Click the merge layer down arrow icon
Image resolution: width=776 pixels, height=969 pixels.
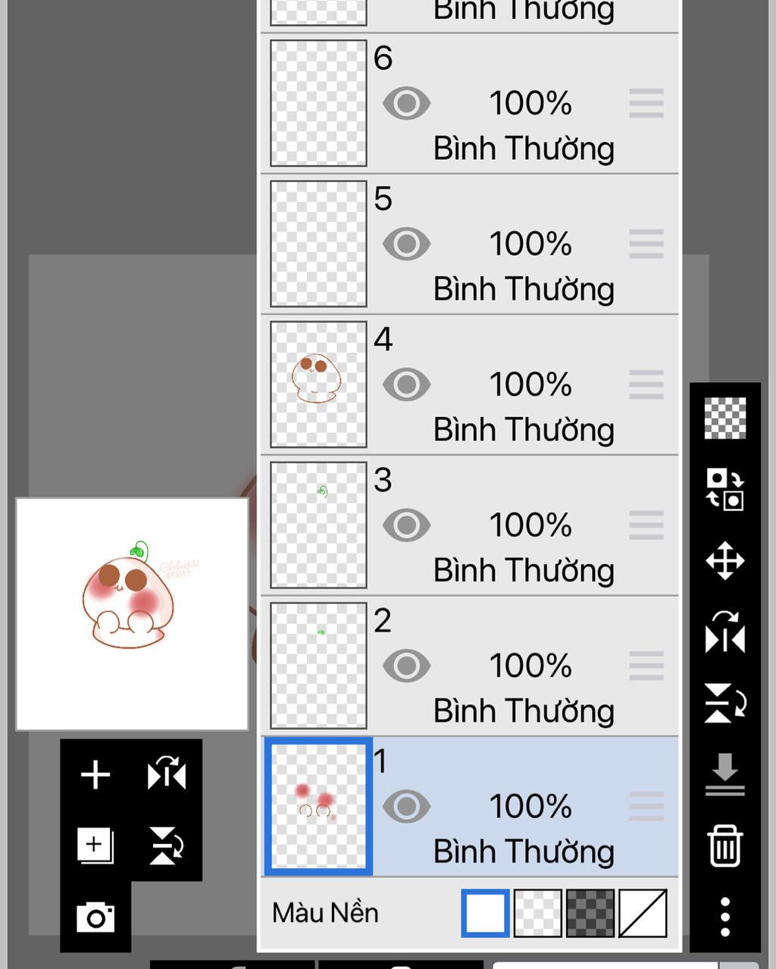(x=725, y=773)
